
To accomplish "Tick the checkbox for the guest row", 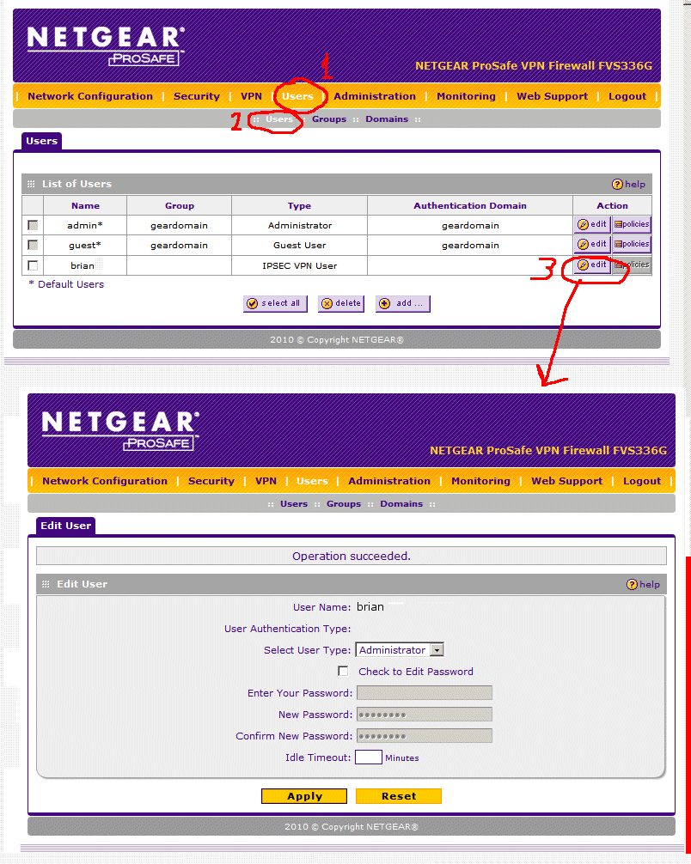I will tap(33, 246).
